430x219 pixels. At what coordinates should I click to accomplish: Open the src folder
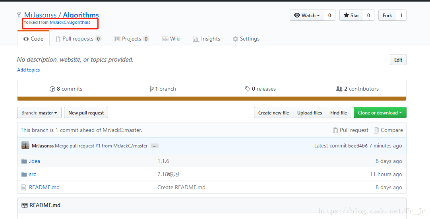point(33,174)
